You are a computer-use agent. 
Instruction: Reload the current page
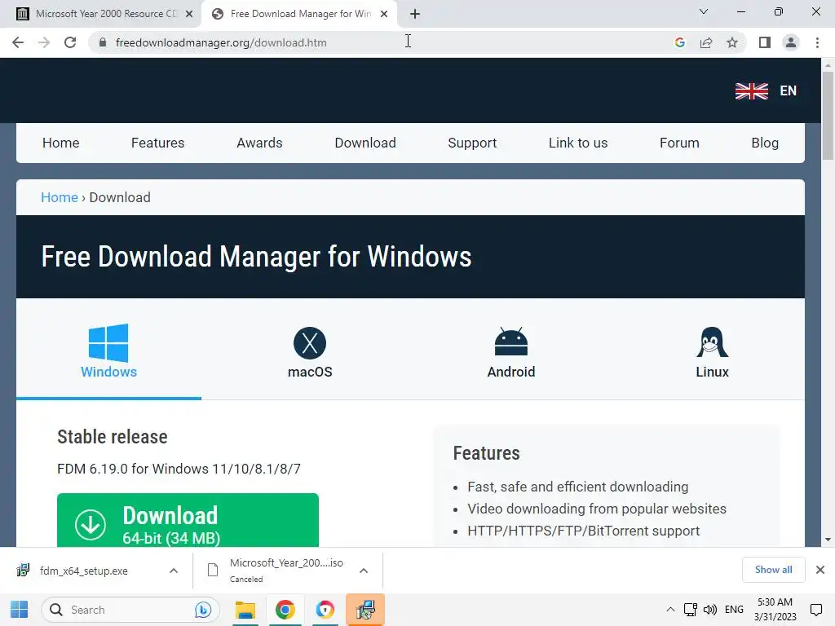click(x=70, y=42)
